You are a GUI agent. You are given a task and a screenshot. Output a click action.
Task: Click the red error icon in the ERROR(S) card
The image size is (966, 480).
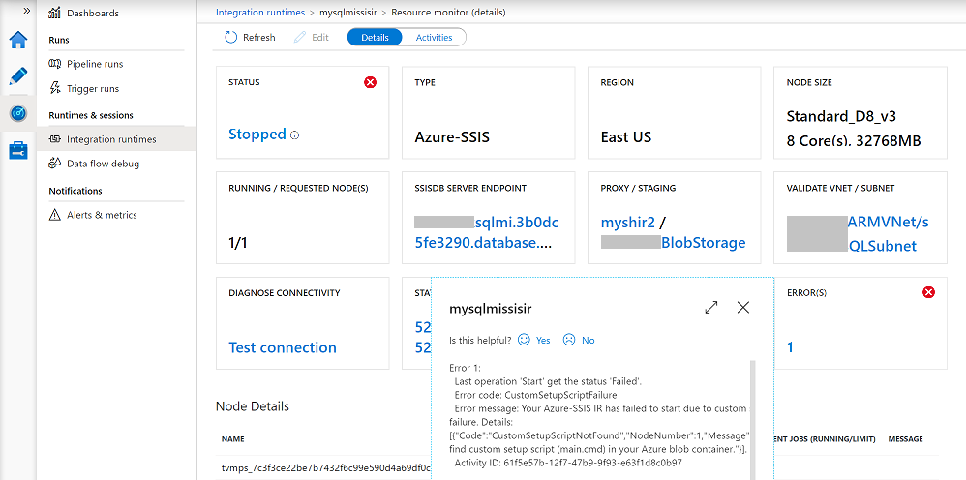click(x=928, y=292)
